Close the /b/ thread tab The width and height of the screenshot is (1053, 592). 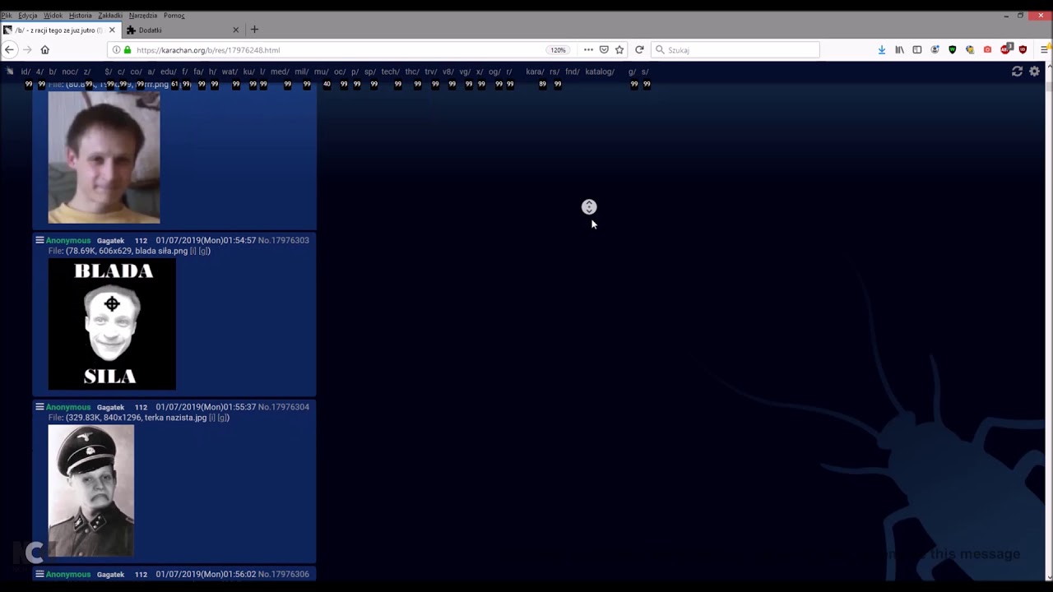[x=112, y=30]
